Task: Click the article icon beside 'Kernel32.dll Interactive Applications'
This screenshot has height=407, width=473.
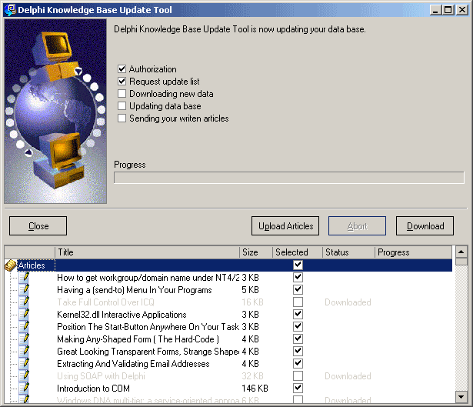Action: pyautogui.click(x=24, y=315)
